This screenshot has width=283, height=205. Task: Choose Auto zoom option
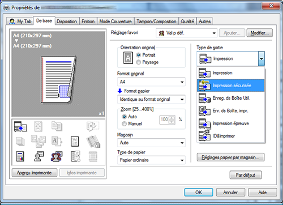click(x=129, y=117)
